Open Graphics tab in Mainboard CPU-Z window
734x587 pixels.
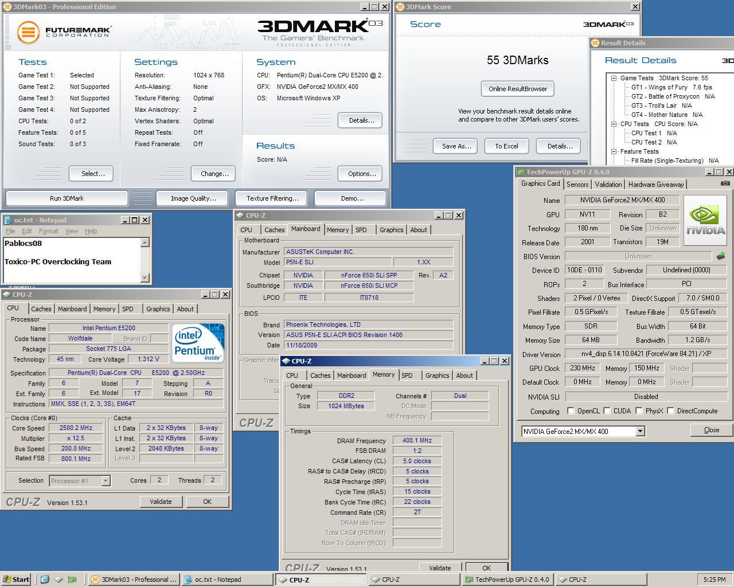392,230
